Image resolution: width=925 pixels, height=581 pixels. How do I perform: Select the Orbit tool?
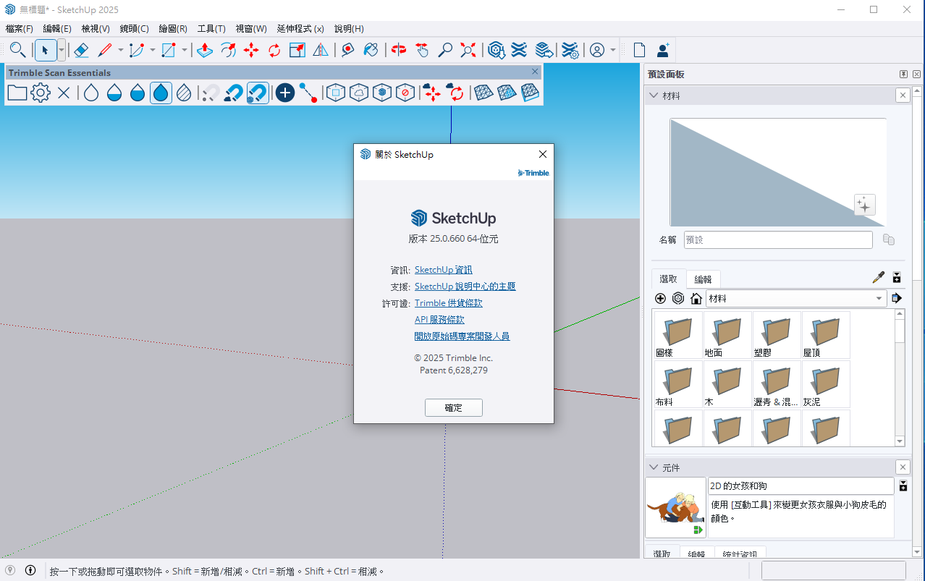pos(399,50)
